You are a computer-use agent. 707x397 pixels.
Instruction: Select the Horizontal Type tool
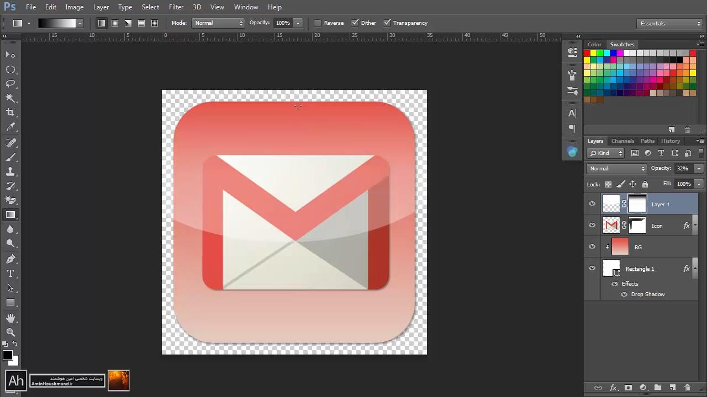pos(10,273)
